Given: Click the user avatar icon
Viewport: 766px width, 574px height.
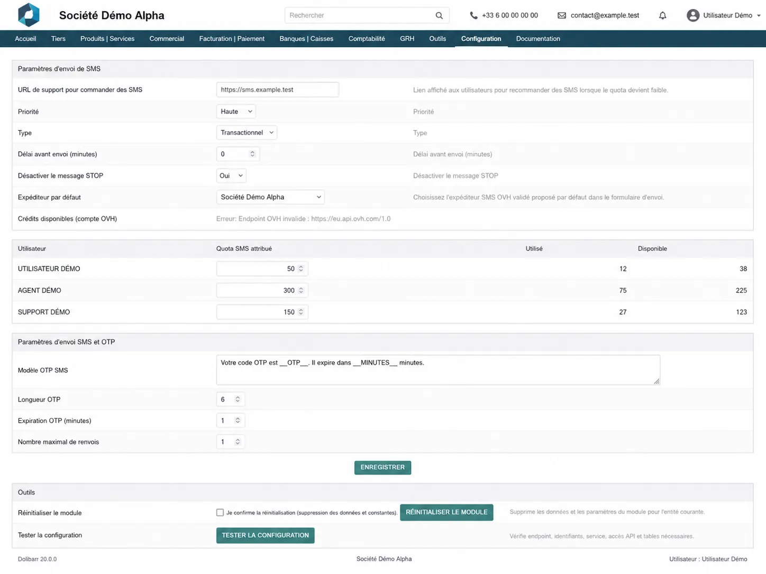Looking at the screenshot, I should coord(692,15).
